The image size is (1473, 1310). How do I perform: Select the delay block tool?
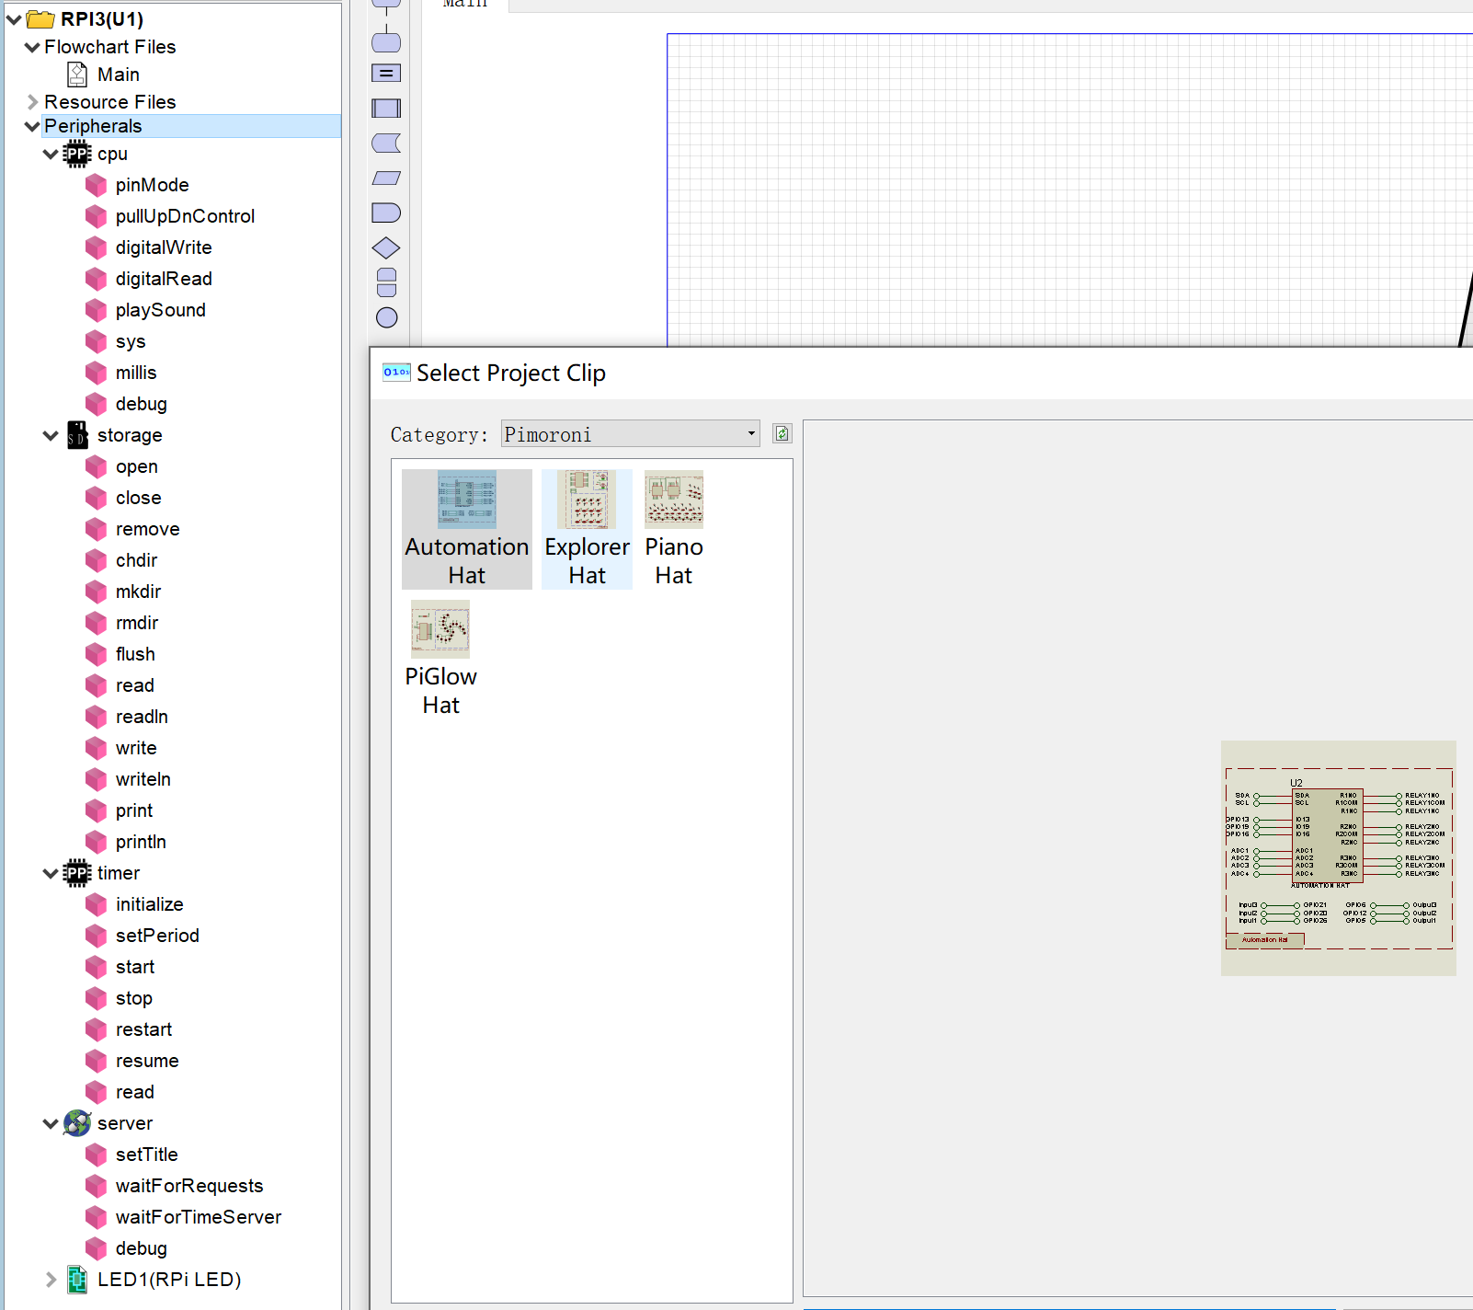(x=386, y=213)
